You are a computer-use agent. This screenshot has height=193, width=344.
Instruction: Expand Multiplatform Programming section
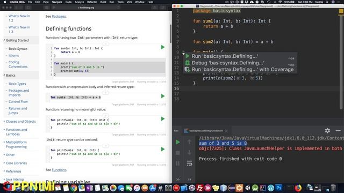point(4,142)
